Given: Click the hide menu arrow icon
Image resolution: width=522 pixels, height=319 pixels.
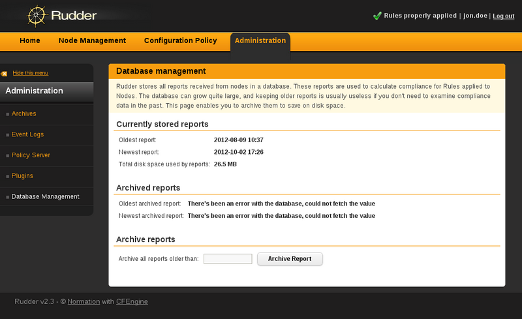Looking at the screenshot, I should [4, 74].
